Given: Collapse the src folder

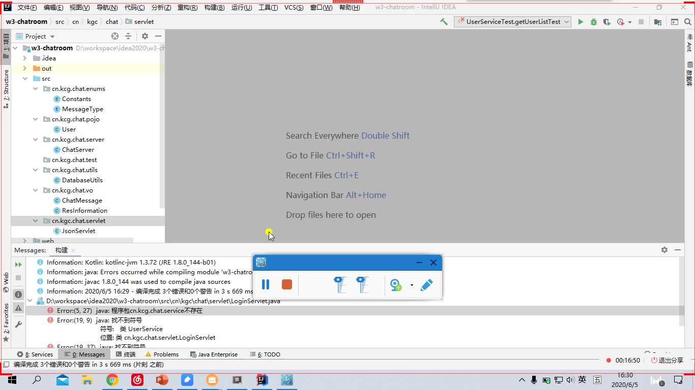Looking at the screenshot, I should click(x=25, y=78).
